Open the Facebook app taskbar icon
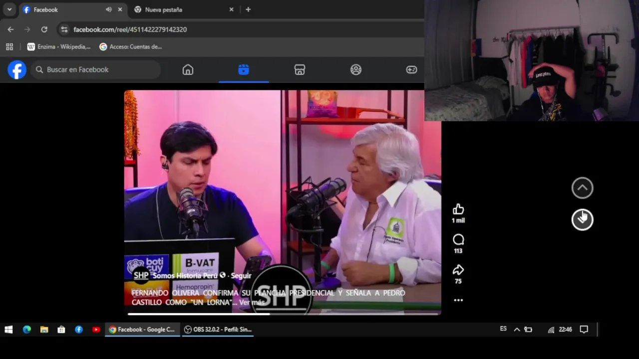Image resolution: width=639 pixels, height=359 pixels. coord(79,330)
